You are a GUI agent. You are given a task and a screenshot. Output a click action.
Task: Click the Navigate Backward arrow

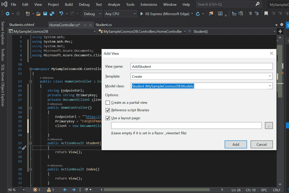click(8, 14)
